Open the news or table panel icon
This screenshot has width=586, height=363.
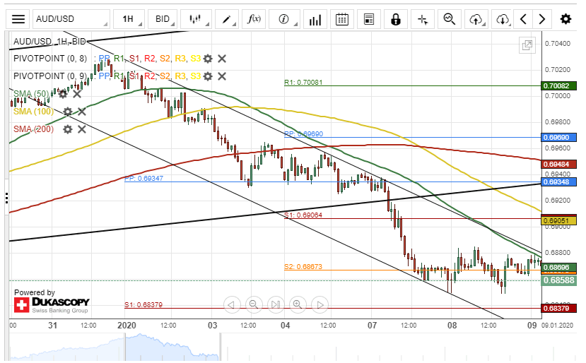point(369,19)
